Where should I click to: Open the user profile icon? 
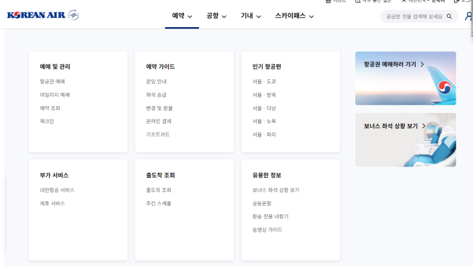pos(468,16)
